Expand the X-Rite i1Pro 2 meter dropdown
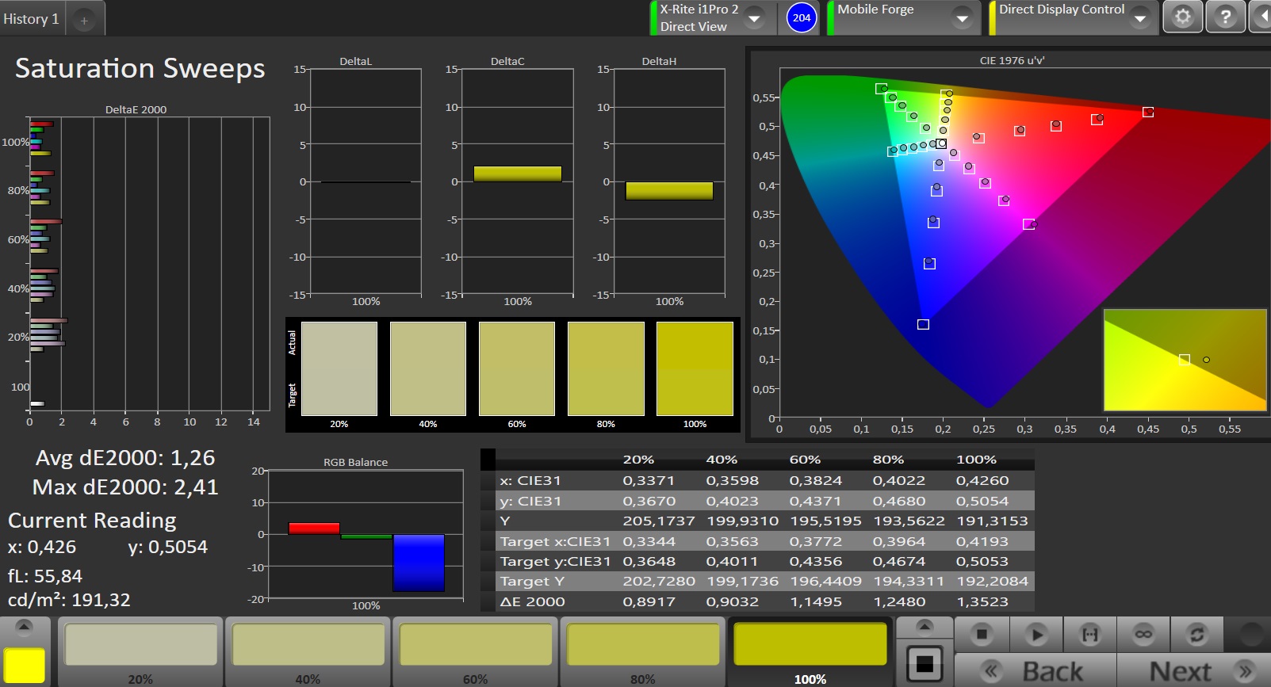Viewport: 1271px width, 687px height. (x=755, y=17)
